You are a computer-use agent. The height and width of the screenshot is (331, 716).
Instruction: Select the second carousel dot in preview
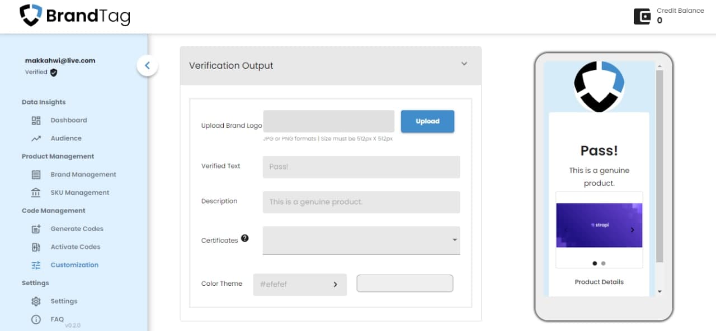coord(603,263)
